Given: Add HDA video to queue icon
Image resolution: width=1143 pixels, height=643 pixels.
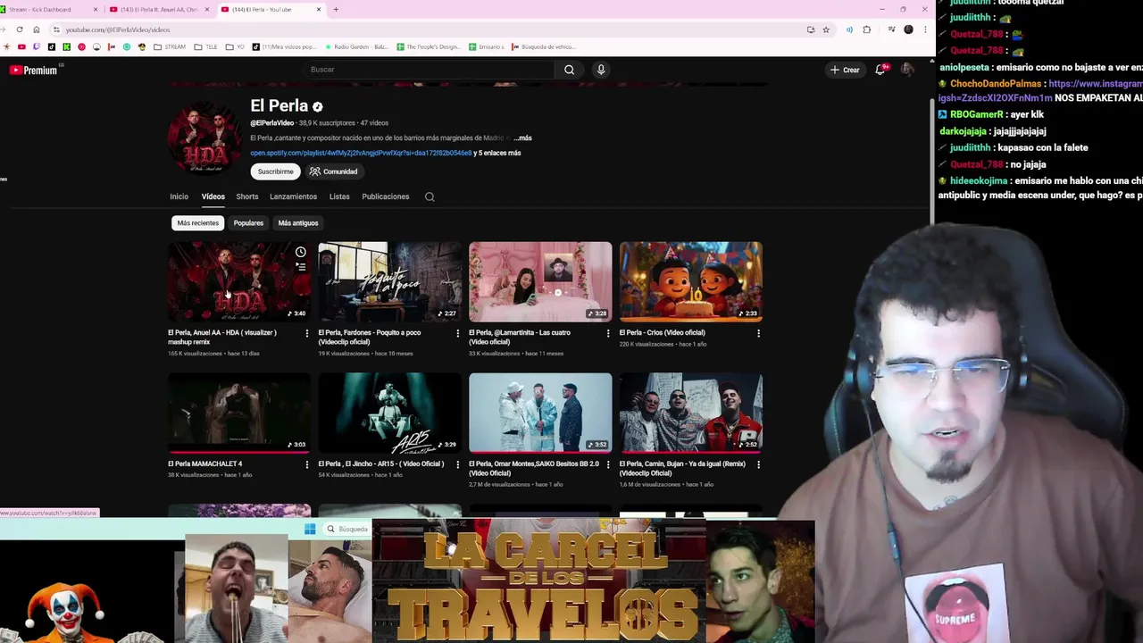Looking at the screenshot, I should pos(301,267).
